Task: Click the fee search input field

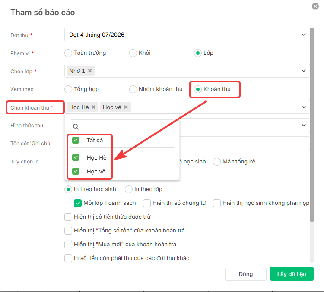Action: pyautogui.click(x=122, y=126)
